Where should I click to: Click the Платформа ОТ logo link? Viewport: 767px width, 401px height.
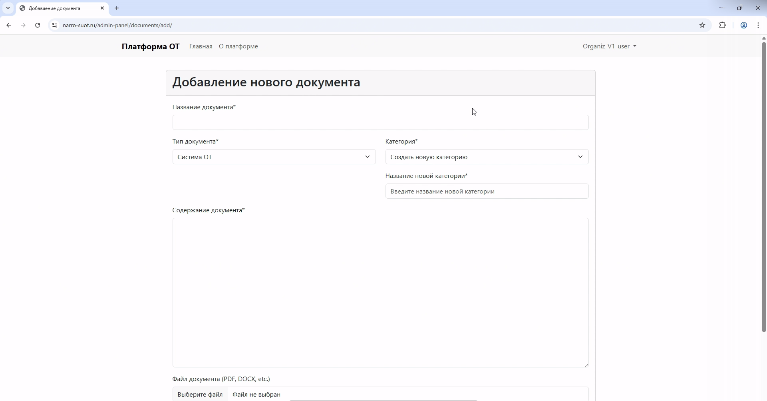(x=151, y=46)
